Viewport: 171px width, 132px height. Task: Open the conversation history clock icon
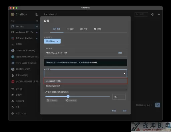[x=153, y=14]
